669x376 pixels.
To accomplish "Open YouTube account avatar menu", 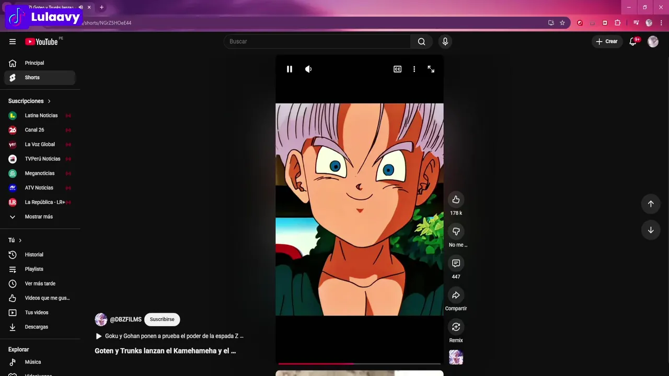I will [x=653, y=42].
